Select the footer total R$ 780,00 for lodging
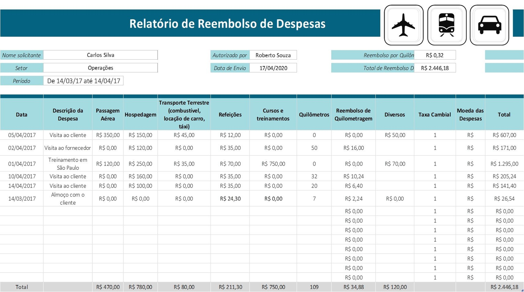Image resolution: width=524 pixels, height=292 pixels. [x=140, y=287]
